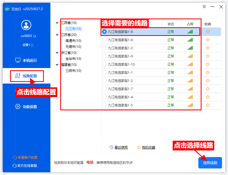Click star icon for 九江电信家庭1-3
228x175 pixels.
pos(208,48)
